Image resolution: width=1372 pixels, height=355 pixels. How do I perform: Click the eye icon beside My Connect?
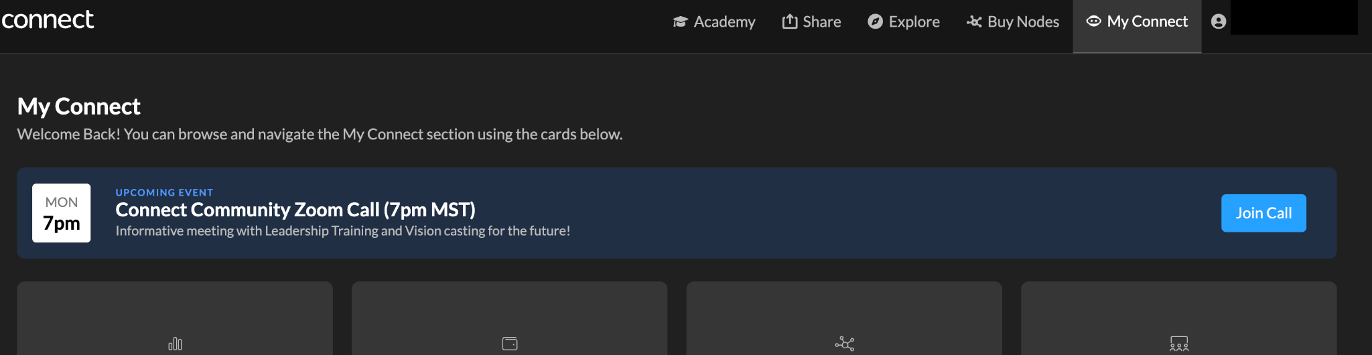coord(1093,21)
